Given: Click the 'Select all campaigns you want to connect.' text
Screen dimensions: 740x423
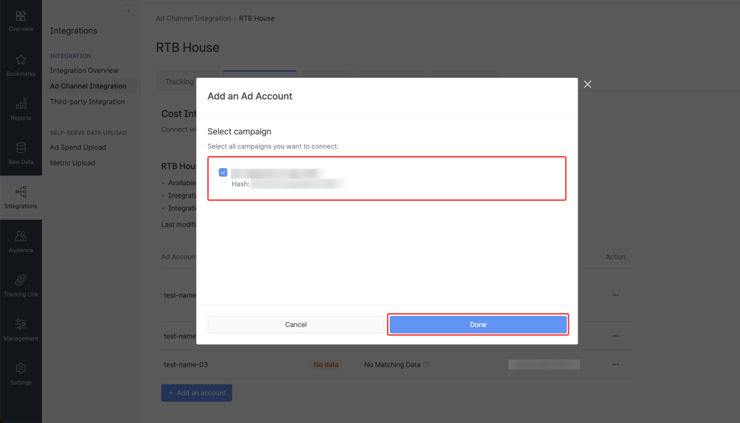Looking at the screenshot, I should pos(273,146).
